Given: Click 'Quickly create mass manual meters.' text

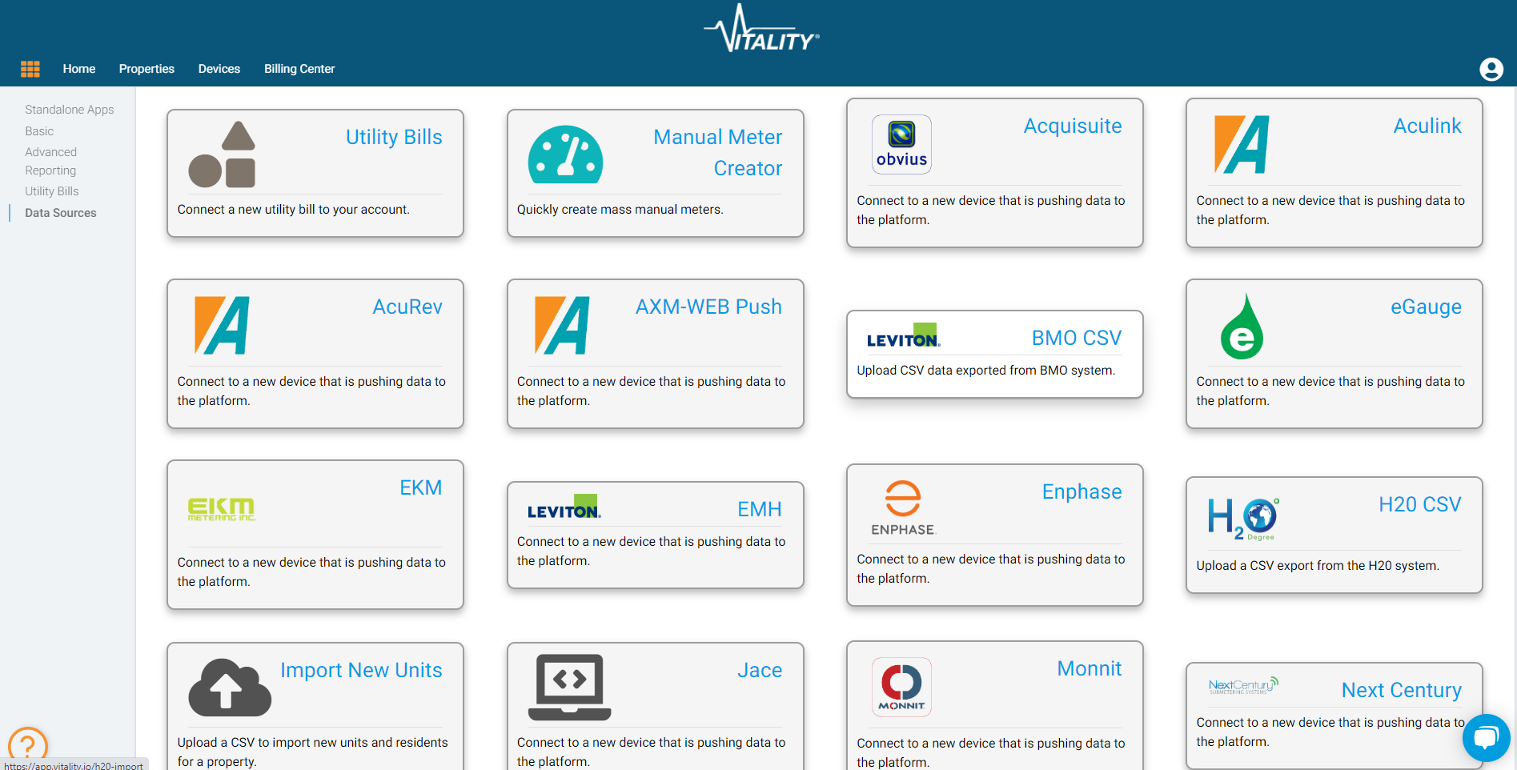Looking at the screenshot, I should click(x=620, y=210).
